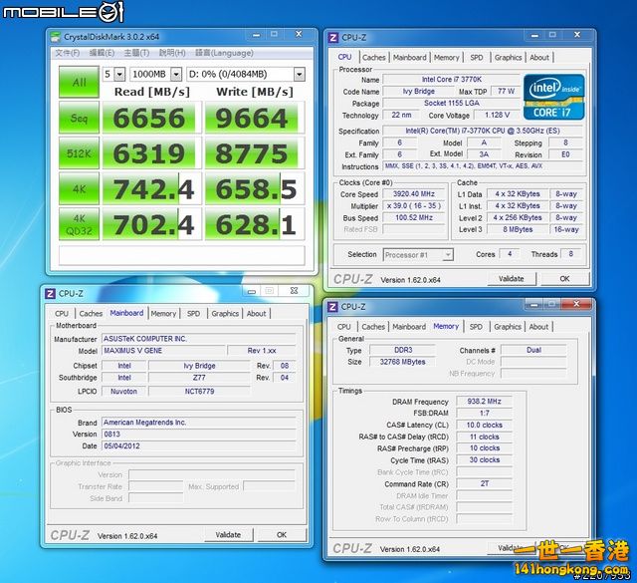637x583 pixels.
Task: Open the 文件(F) menu in CrystalDiskMark
Action: coord(68,53)
